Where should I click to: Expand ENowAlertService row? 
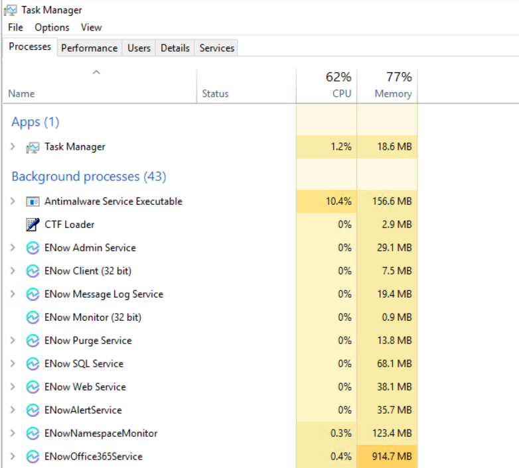13,410
